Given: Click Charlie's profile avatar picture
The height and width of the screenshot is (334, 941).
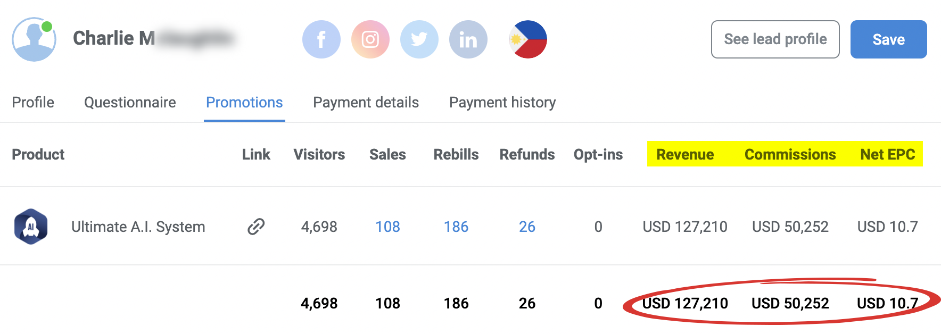Looking at the screenshot, I should tap(34, 39).
